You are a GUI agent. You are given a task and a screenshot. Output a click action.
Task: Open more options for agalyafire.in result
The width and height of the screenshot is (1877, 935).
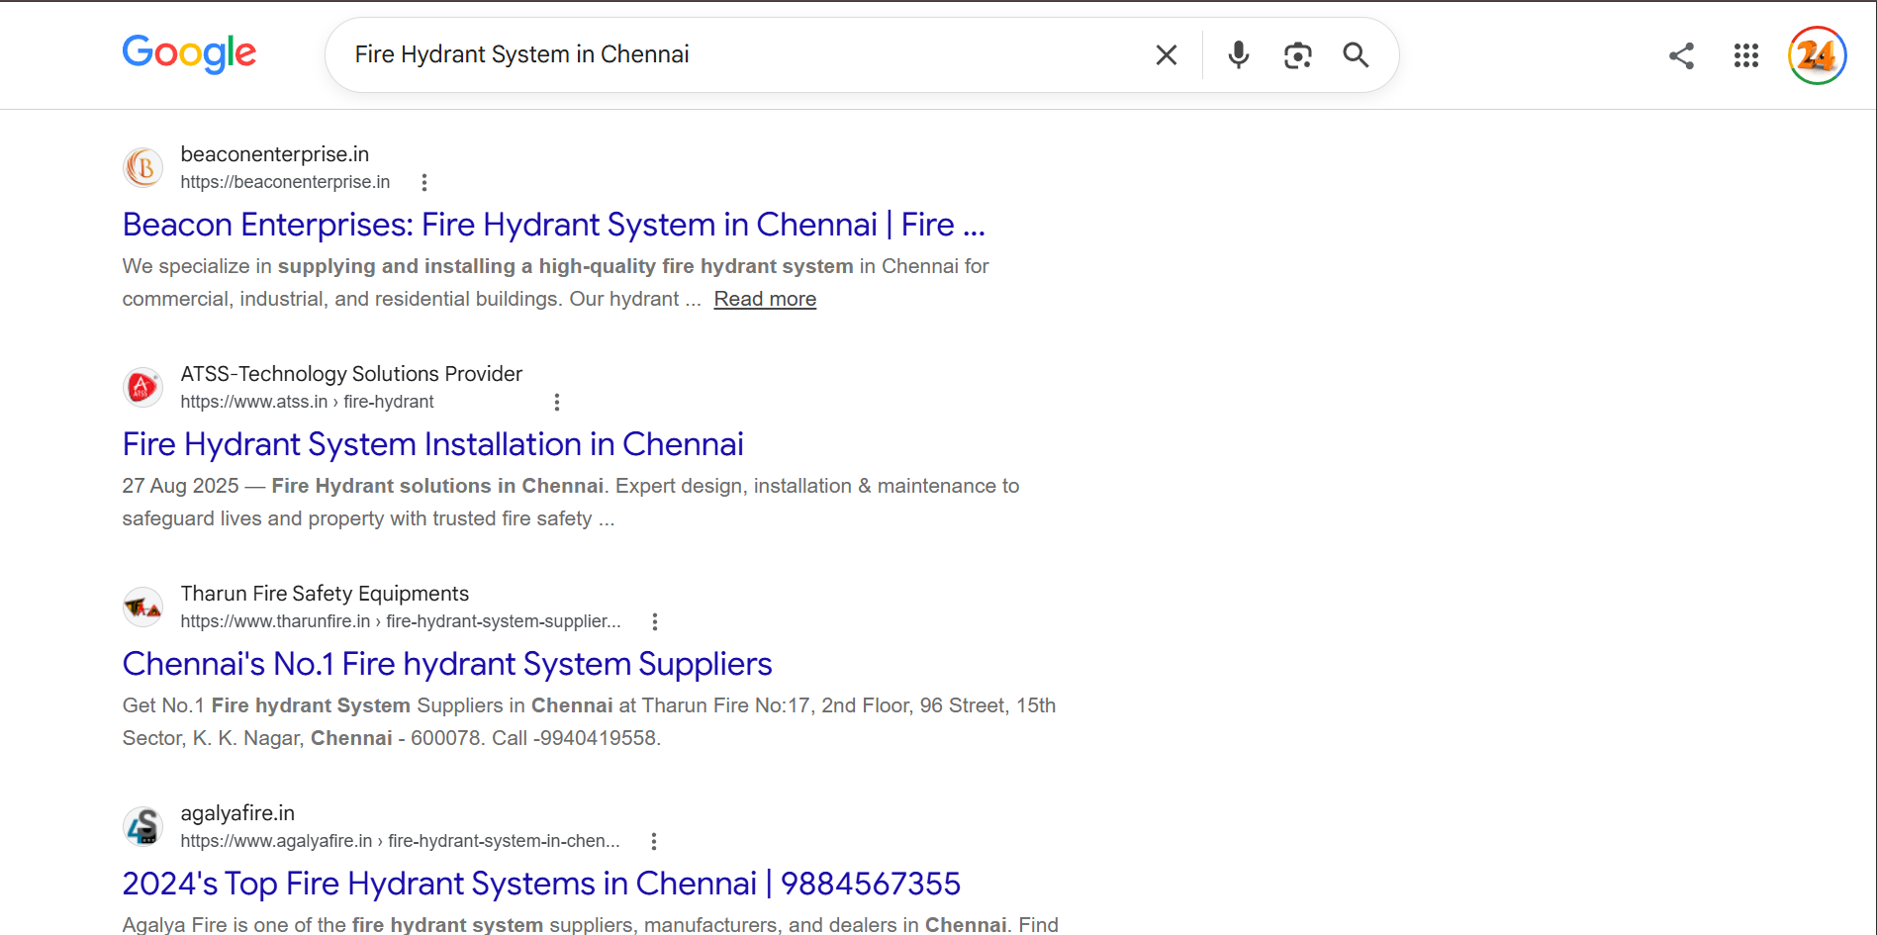(653, 841)
